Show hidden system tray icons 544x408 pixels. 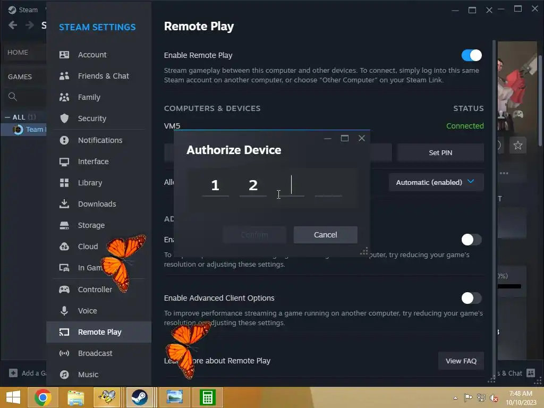point(455,398)
